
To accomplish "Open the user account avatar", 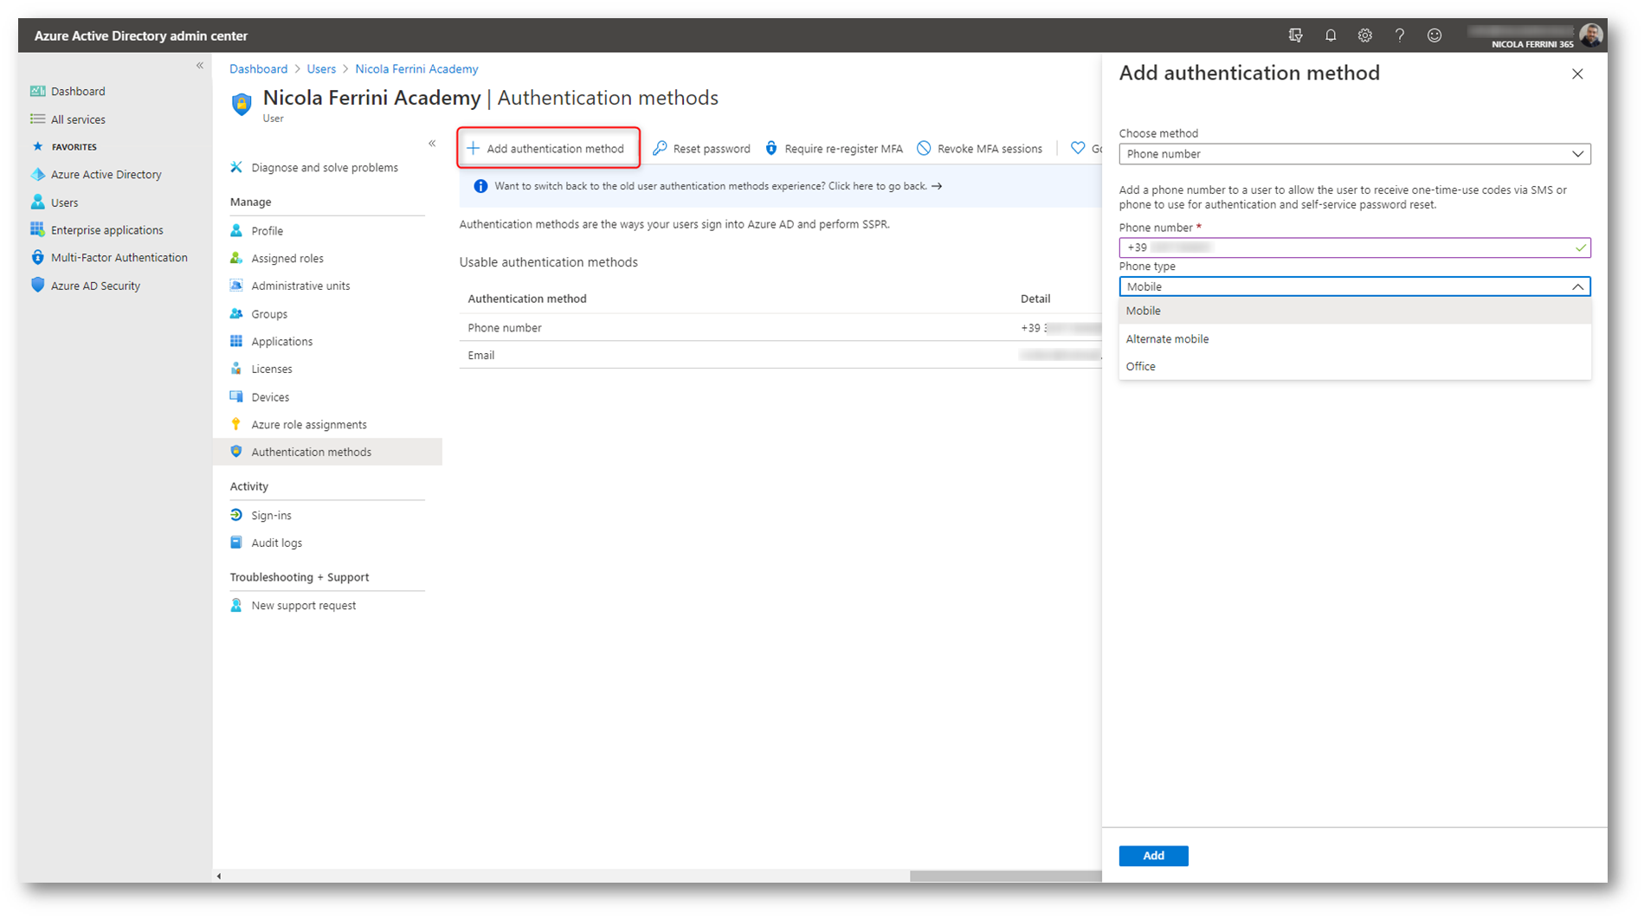I will 1591,35.
